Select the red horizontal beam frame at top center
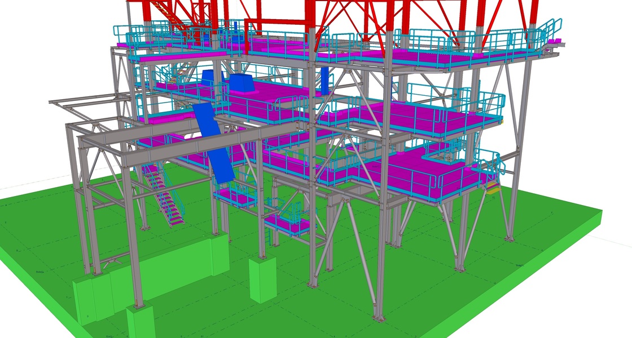This screenshot has width=632, height=338. [276, 21]
